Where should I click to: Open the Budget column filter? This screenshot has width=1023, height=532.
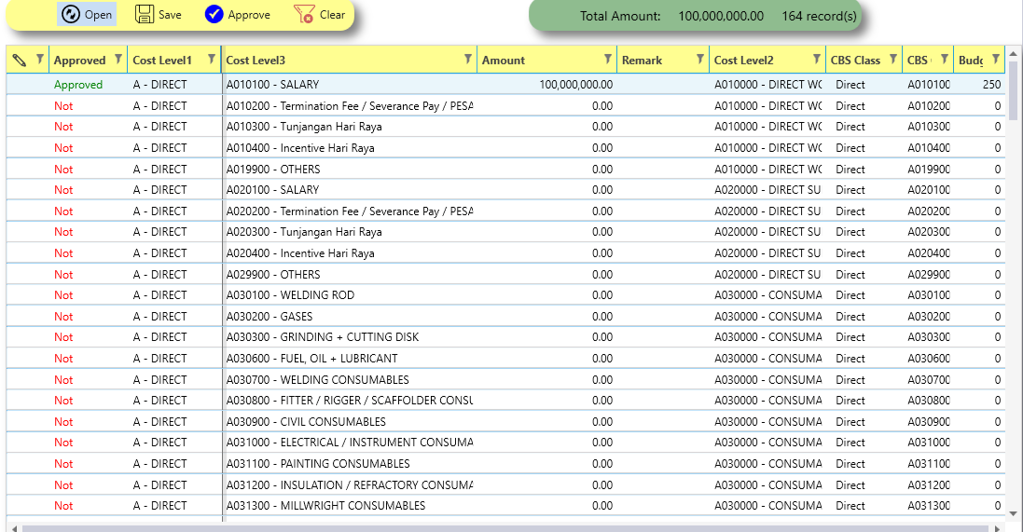click(x=996, y=60)
